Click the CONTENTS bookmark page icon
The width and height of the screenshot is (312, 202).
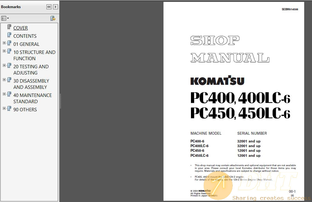pyautogui.click(x=9, y=35)
